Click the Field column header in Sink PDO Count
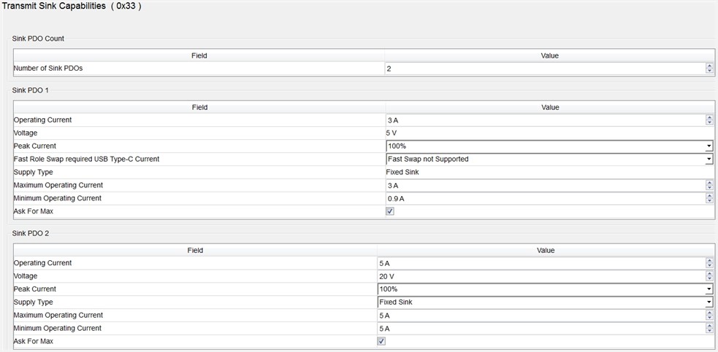 point(199,55)
